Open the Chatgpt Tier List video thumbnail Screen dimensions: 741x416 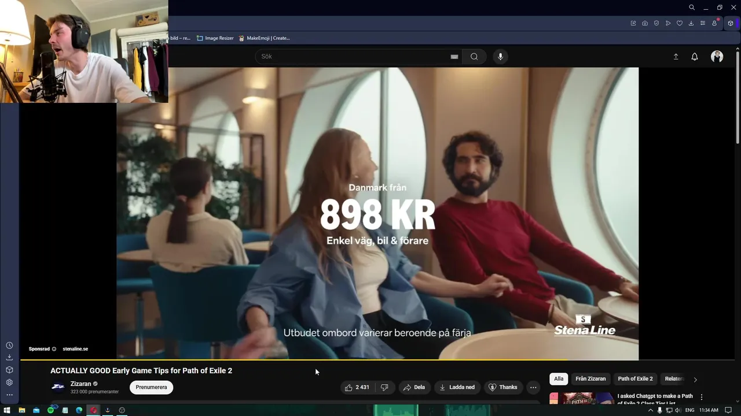pos(581,398)
